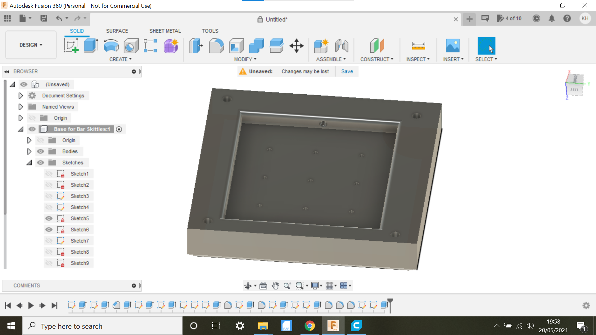
Task: Click the Measure tool in INSPECT
Action: click(418, 46)
